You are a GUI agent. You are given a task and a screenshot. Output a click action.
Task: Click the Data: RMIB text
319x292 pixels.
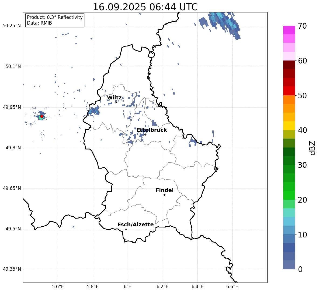(39, 23)
